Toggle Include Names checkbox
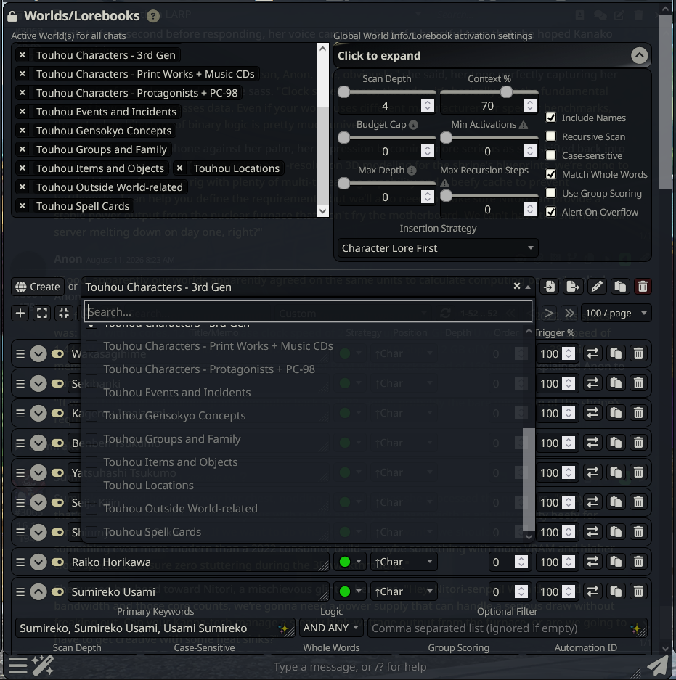The image size is (676, 680). tap(550, 118)
